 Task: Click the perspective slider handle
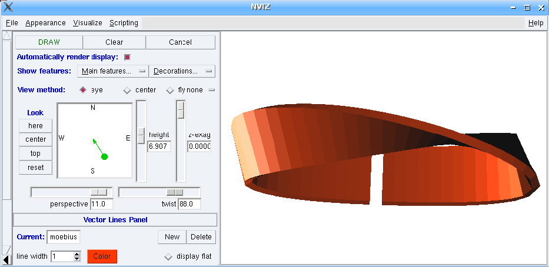click(x=98, y=192)
